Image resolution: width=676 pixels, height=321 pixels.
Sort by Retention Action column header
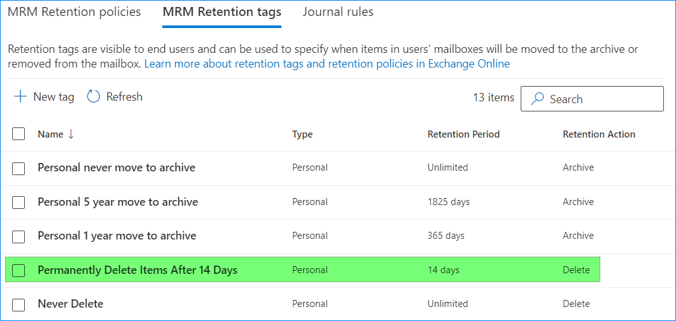pyautogui.click(x=599, y=134)
